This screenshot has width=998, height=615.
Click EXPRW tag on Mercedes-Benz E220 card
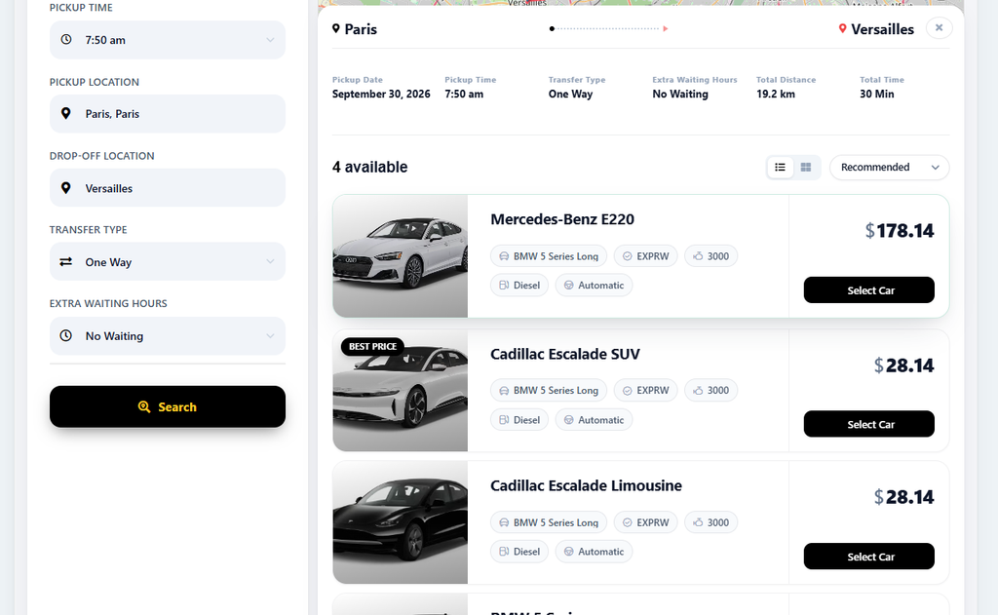(645, 256)
